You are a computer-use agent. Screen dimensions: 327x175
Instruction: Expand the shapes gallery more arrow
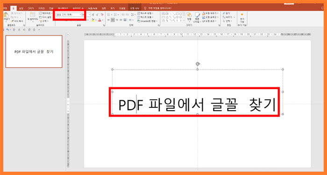pyautogui.click(x=184, y=21)
